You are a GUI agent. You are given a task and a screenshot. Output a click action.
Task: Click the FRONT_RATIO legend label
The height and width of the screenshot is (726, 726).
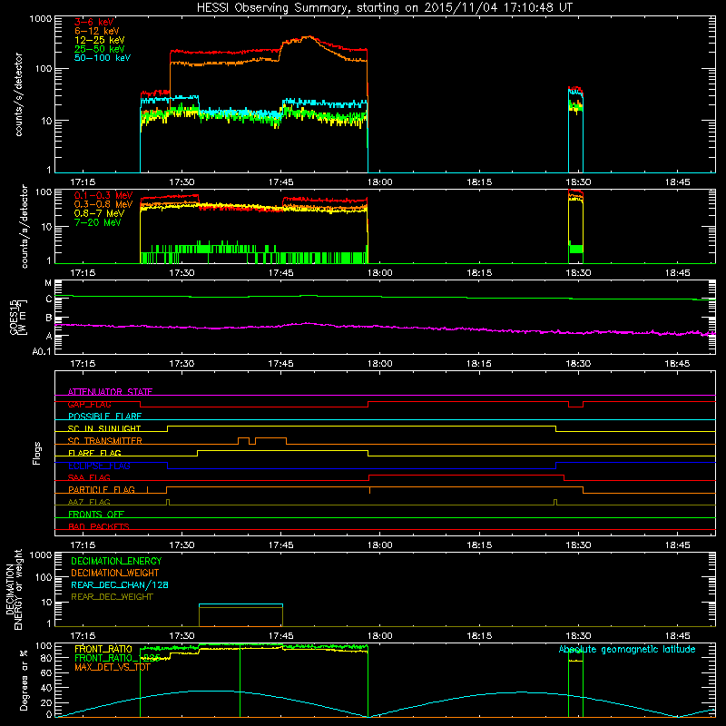103,649
